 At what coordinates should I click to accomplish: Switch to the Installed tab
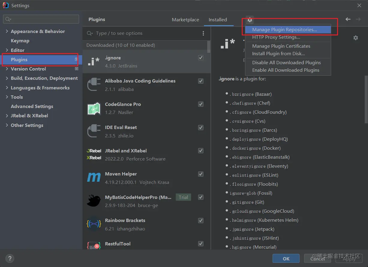click(218, 20)
